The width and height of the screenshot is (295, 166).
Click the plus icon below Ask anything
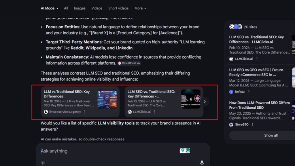coord(43,163)
